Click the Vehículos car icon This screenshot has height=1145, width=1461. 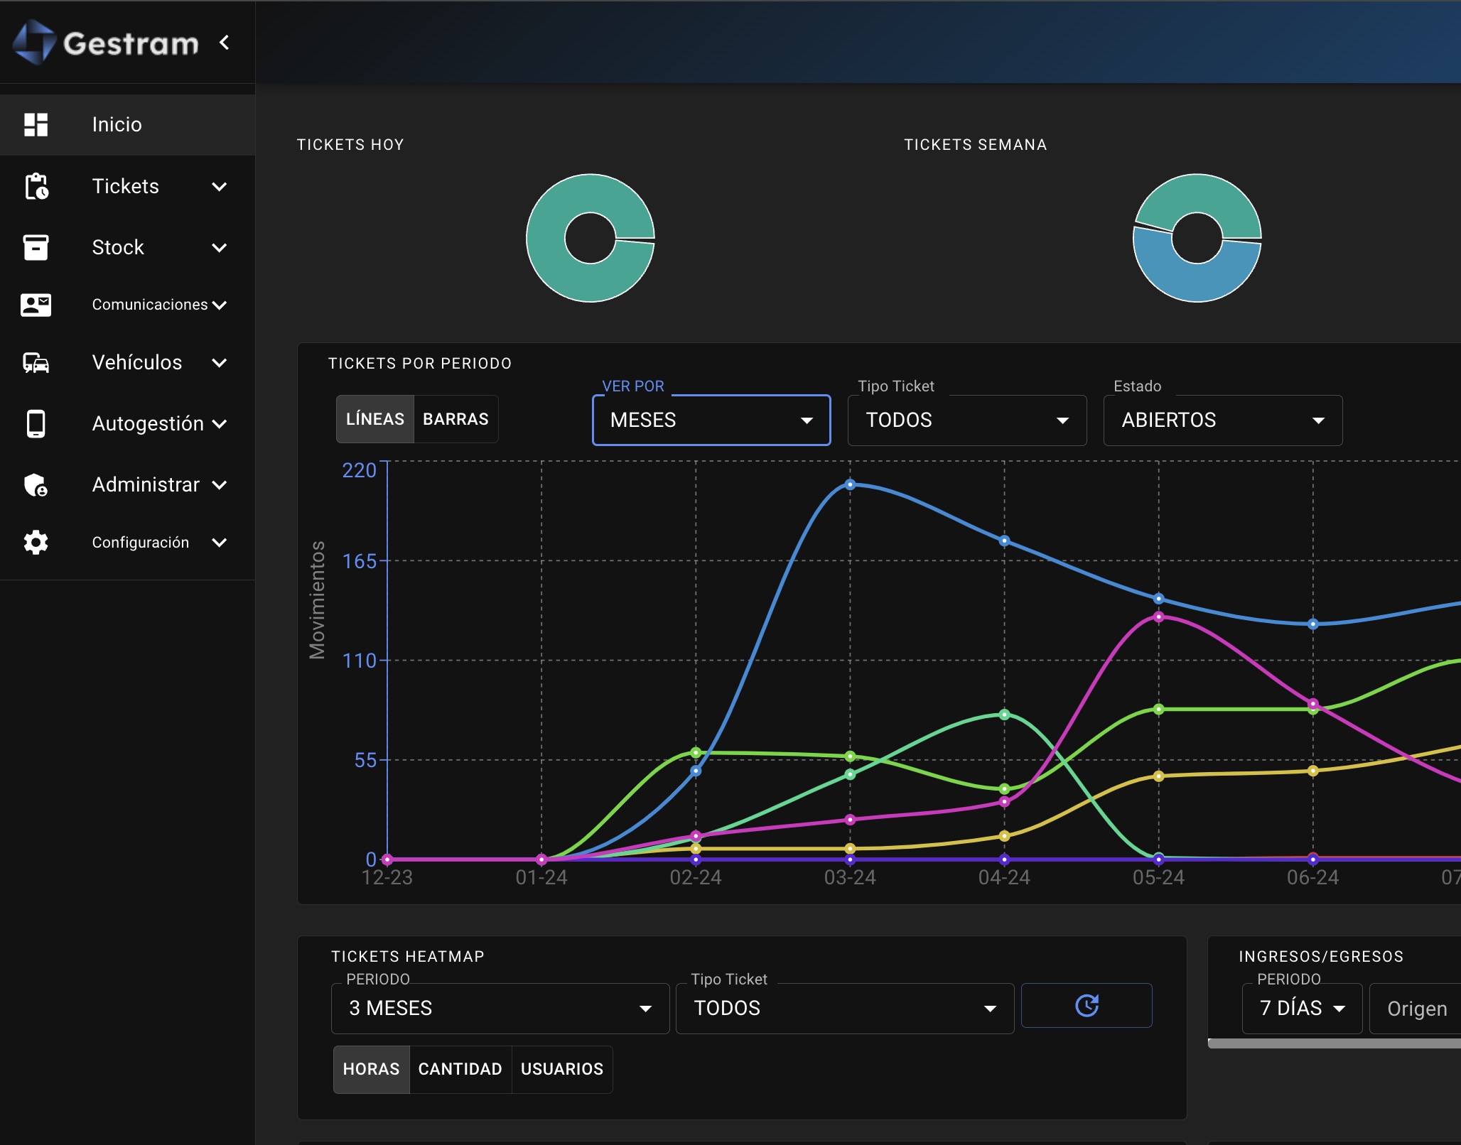pos(36,362)
